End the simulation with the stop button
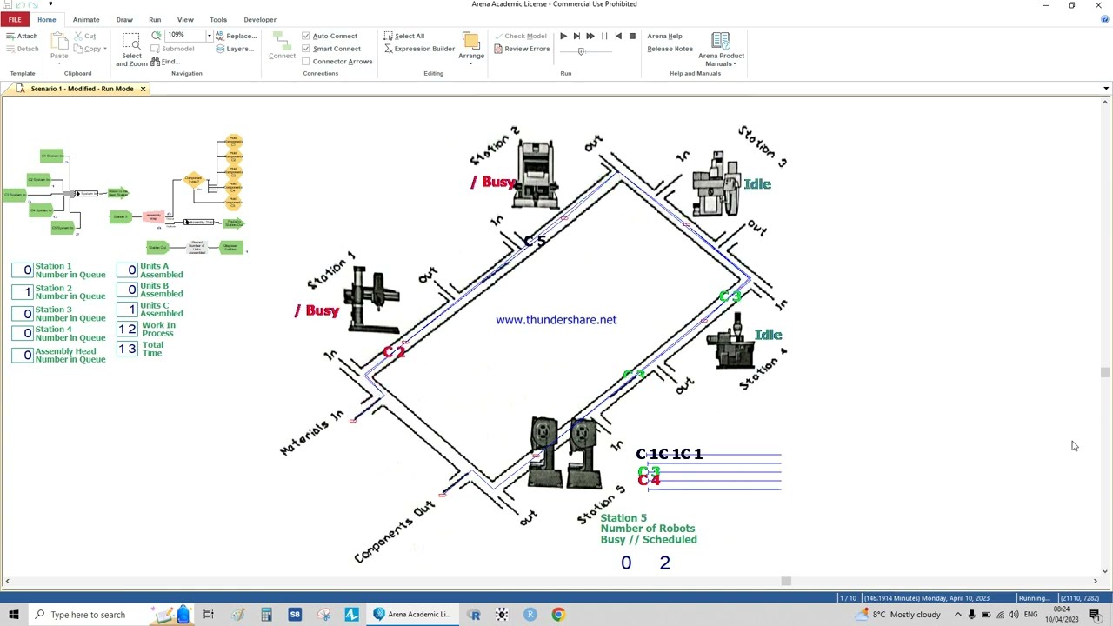The image size is (1113, 626). coord(632,37)
